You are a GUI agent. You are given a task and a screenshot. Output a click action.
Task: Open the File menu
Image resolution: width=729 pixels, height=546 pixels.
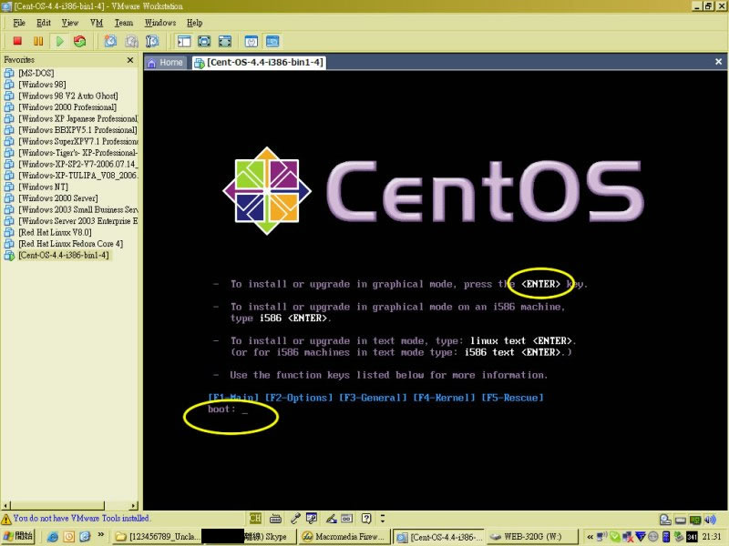click(x=19, y=22)
